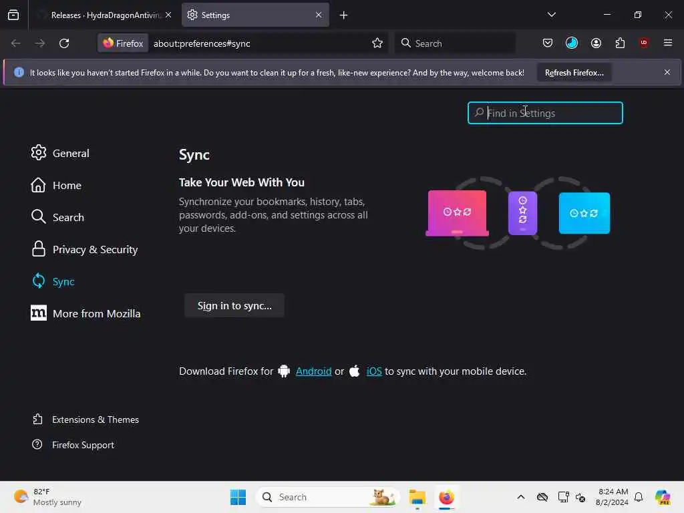The height and width of the screenshot is (513, 684).
Task: Reload the current page
Action: 64,43
